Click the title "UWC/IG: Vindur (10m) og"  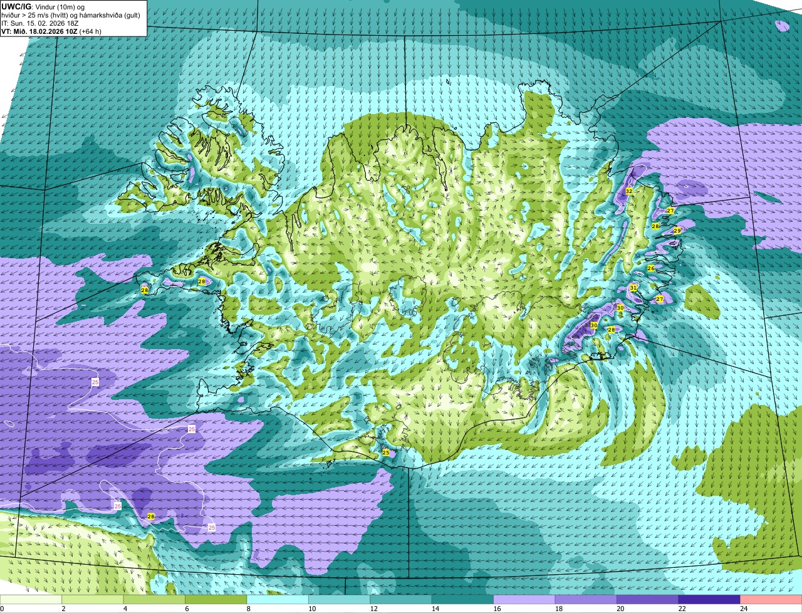click(43, 7)
